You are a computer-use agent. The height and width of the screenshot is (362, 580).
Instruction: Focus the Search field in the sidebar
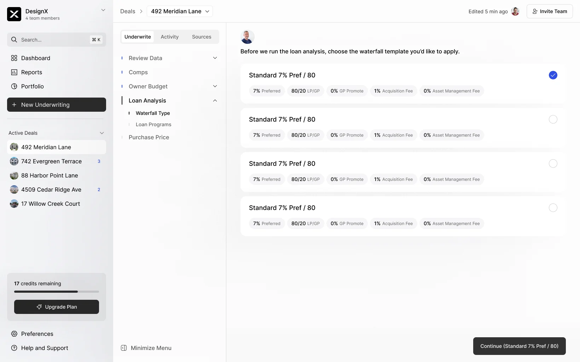point(57,40)
